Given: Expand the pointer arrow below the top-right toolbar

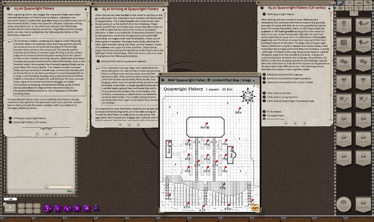Looking at the screenshot, I should [x=354, y=14].
